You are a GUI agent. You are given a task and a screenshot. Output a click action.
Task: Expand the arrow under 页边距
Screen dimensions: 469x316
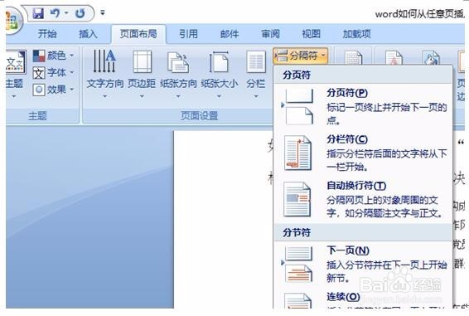click(x=142, y=96)
